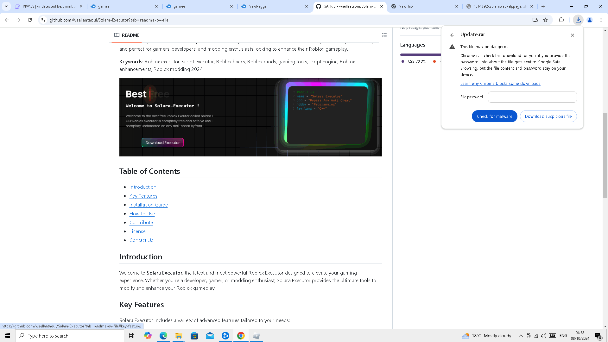Show hidden system tray icons chevron
The image size is (608, 342).
[521, 336]
